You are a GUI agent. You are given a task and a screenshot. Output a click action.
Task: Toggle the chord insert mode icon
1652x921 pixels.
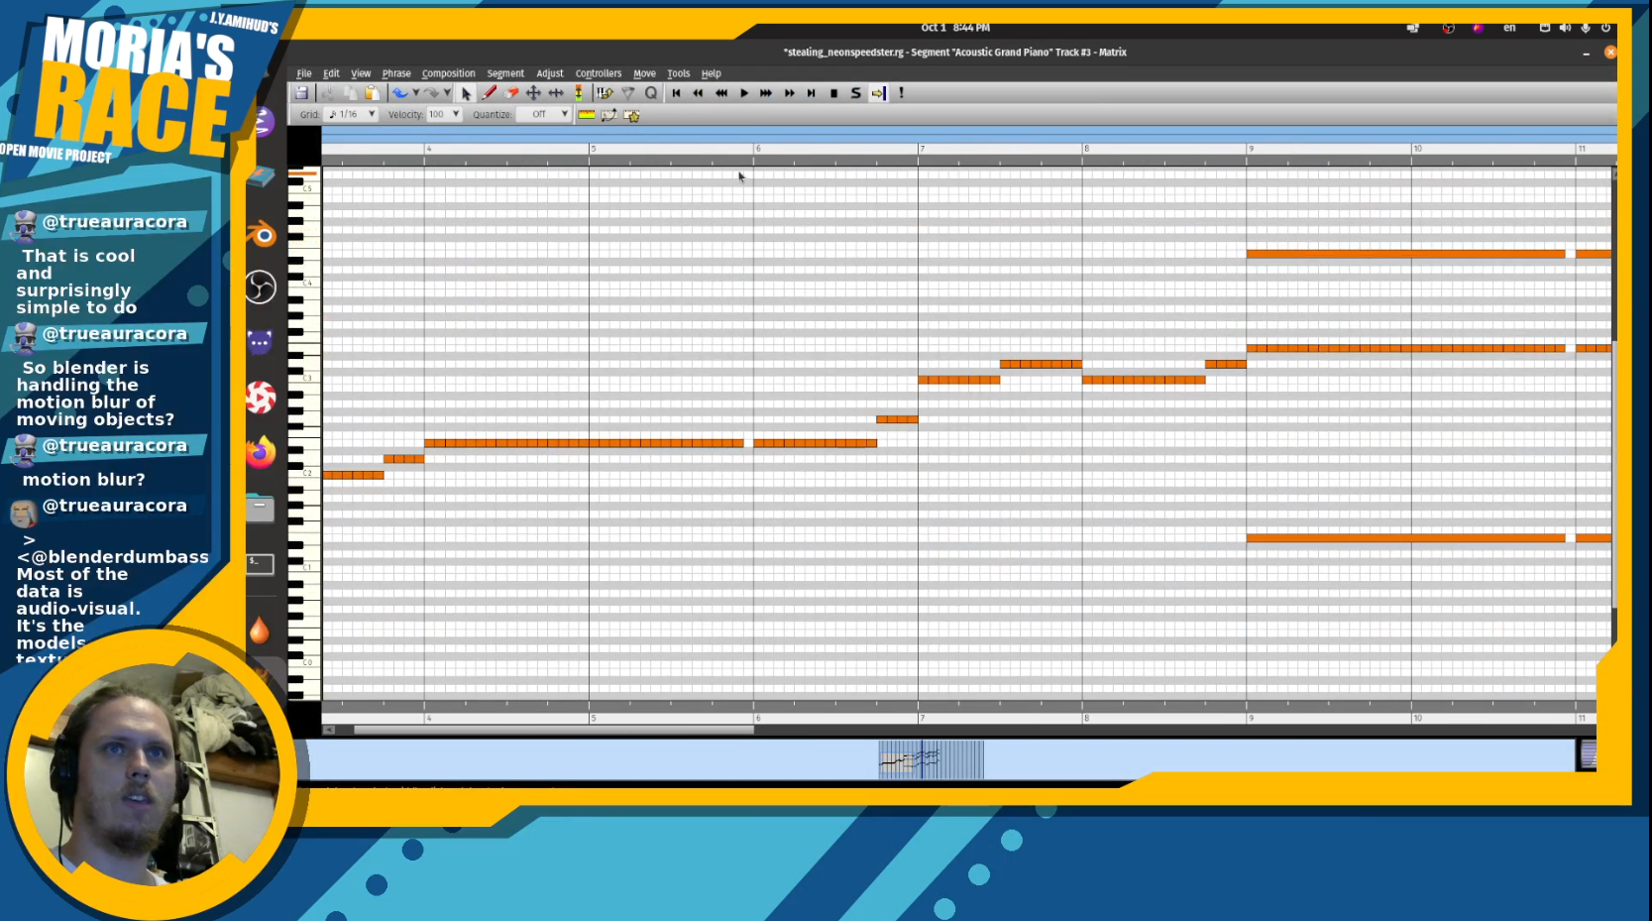click(605, 93)
